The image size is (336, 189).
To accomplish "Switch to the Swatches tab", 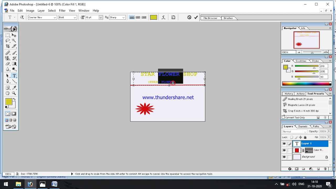I will pos(301,61).
